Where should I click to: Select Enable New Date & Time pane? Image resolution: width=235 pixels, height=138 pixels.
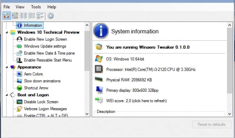point(49,53)
